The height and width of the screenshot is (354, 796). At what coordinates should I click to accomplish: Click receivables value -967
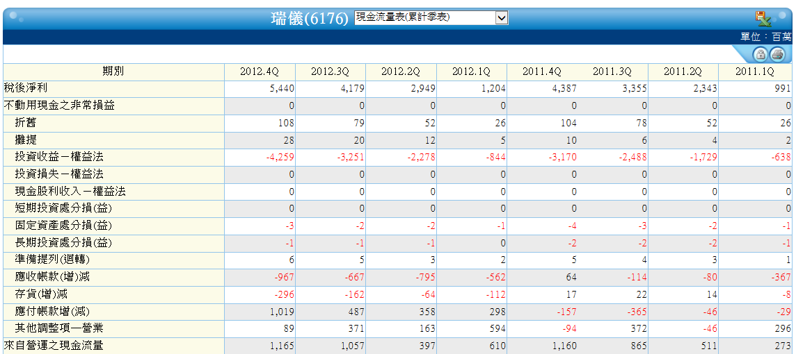point(285,277)
